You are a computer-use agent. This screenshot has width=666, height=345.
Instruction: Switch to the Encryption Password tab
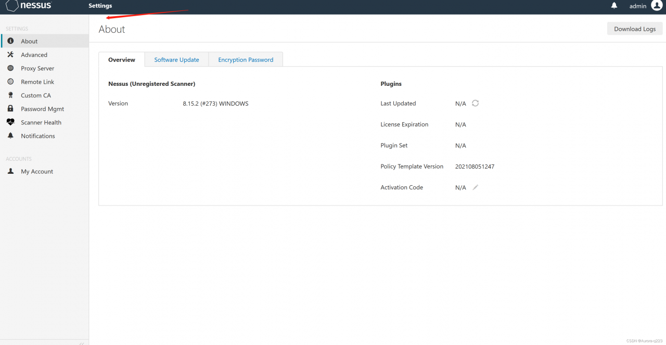pyautogui.click(x=246, y=60)
